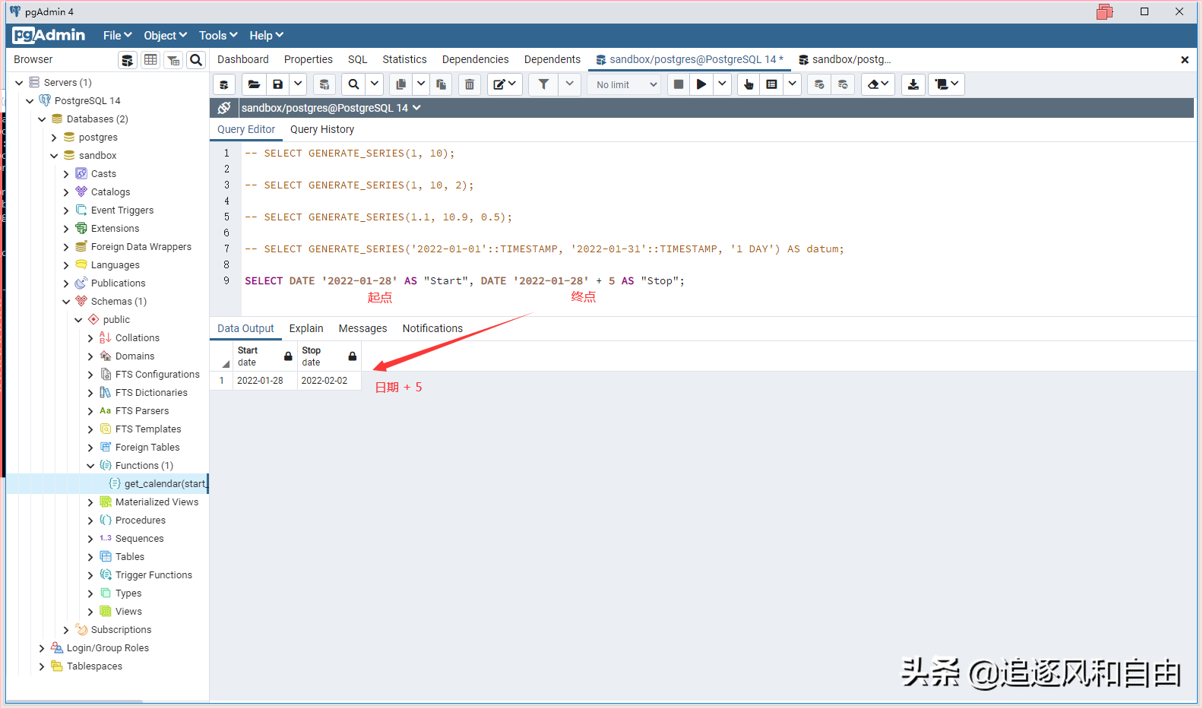
Task: Switch to the Properties tab
Action: 309,59
